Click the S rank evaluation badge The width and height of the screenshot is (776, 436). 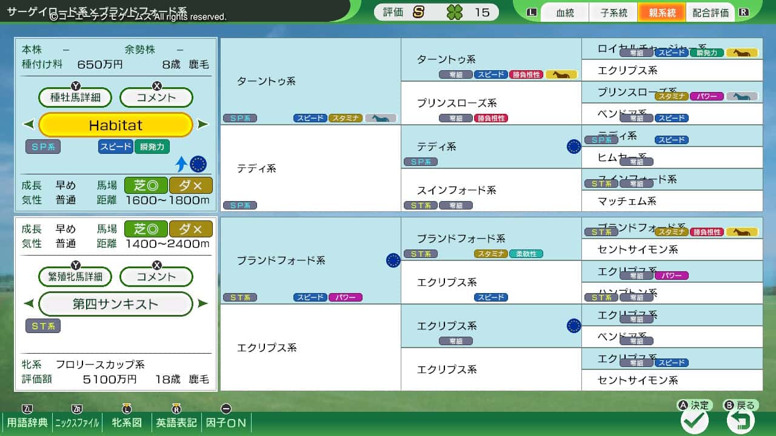418,12
